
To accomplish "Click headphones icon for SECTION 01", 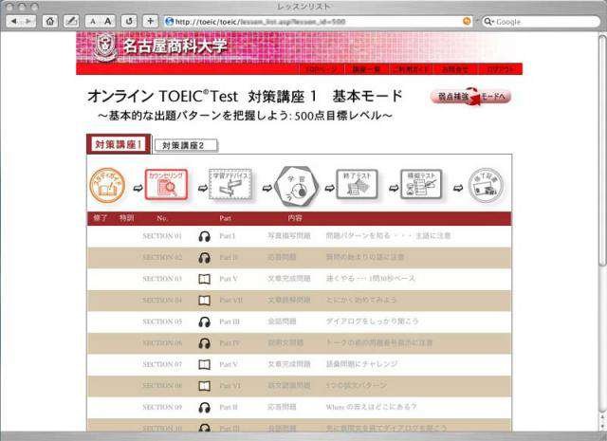I will pyautogui.click(x=205, y=236).
